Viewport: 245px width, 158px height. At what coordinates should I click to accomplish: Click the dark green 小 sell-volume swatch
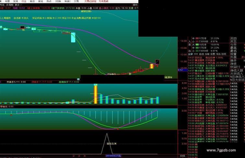(197, 51)
